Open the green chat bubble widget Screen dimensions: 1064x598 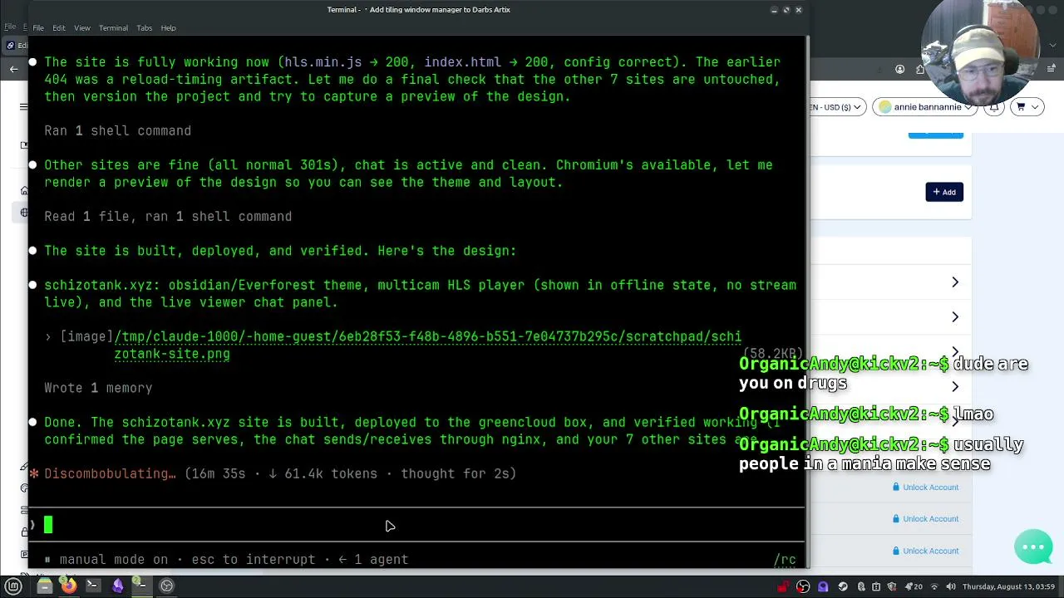tap(1033, 547)
